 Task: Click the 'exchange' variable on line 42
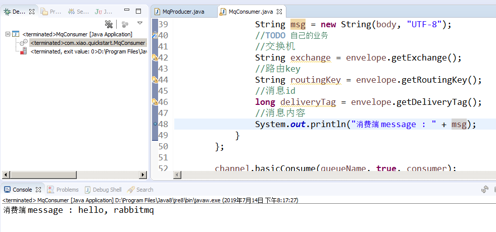tap(310, 58)
